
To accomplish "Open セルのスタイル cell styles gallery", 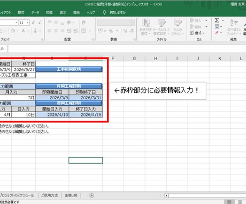I will (x=178, y=27).
